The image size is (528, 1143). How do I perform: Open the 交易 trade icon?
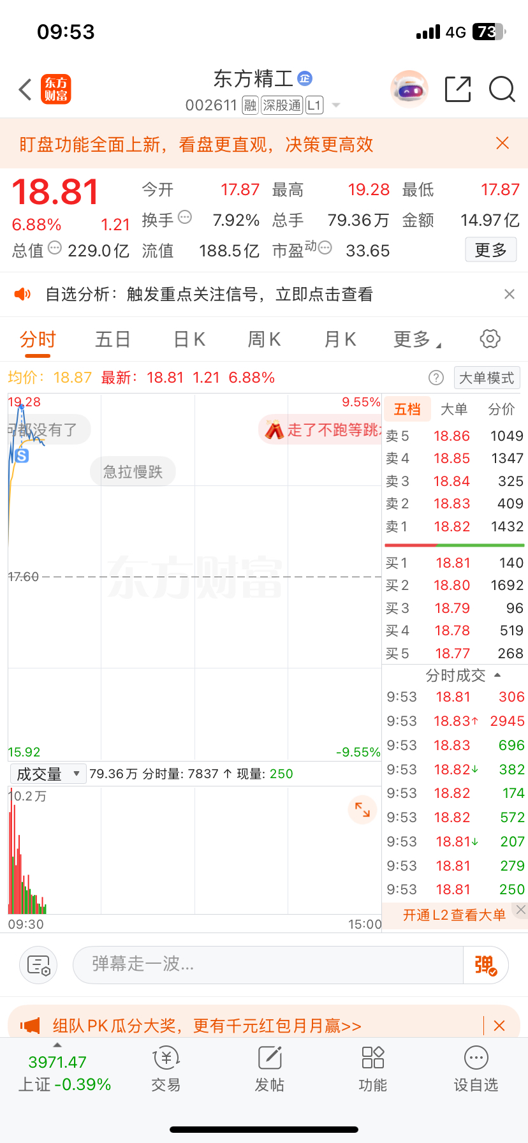pyautogui.click(x=166, y=1070)
